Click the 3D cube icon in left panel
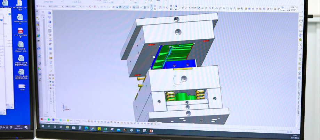The image size is (320, 140). pos(50,13)
